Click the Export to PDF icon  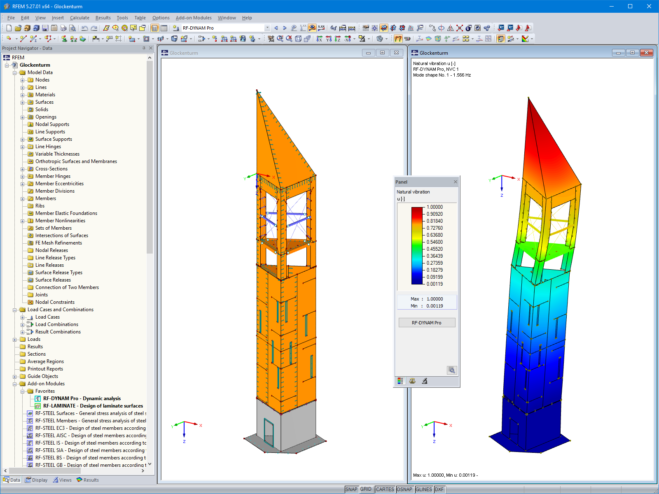(528, 28)
